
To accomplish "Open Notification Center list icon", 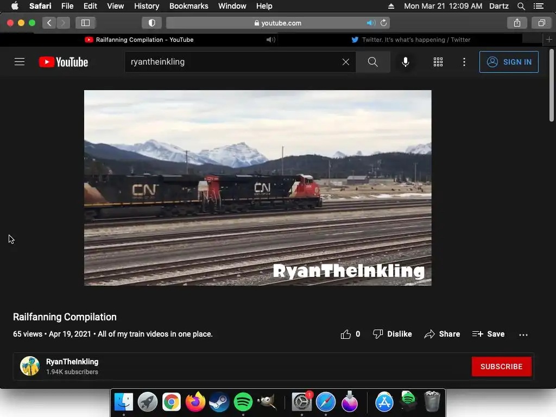I will (539, 6).
